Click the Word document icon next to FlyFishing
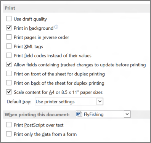Viewport: 151px width, 143px height. (79, 114)
